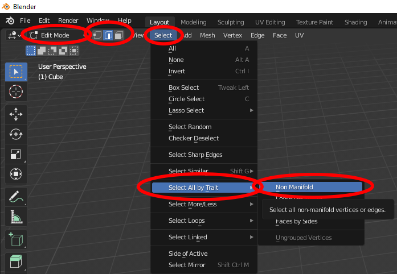
Task: Switch to the Modeling workspace tab
Action: [x=194, y=22]
